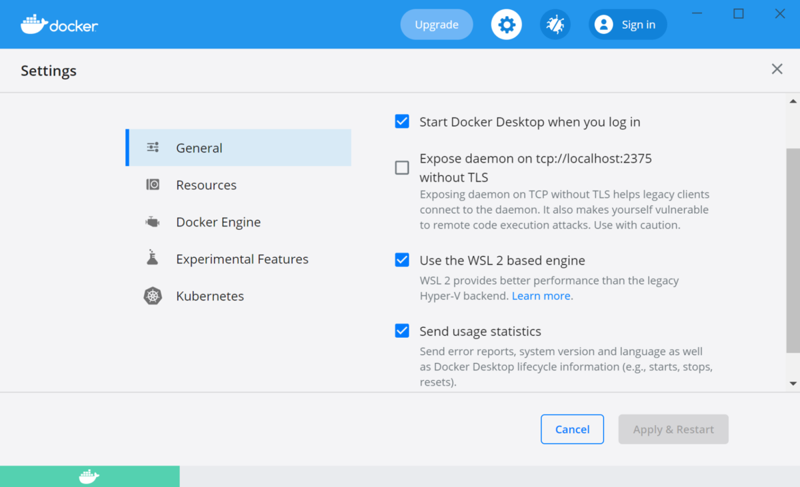Uncheck Use the WSL 2 based engine

tap(401, 260)
